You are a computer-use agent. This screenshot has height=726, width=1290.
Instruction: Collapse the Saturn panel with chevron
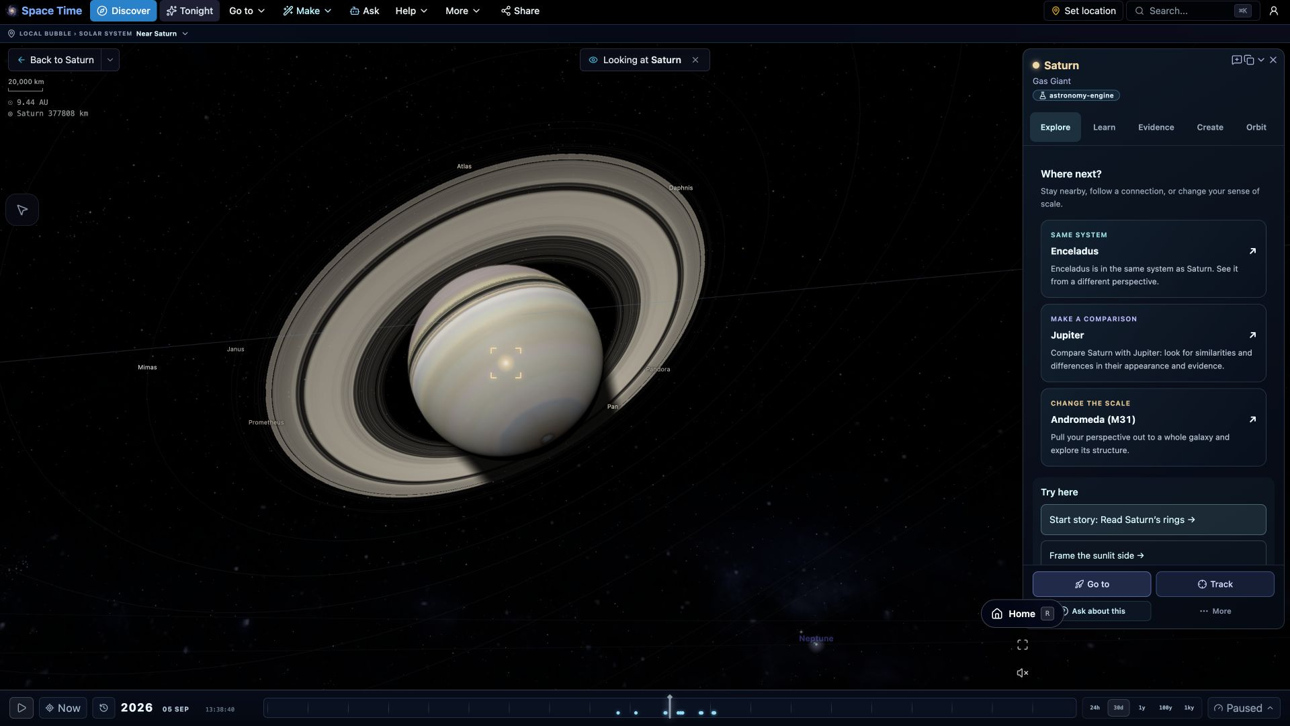(1261, 60)
